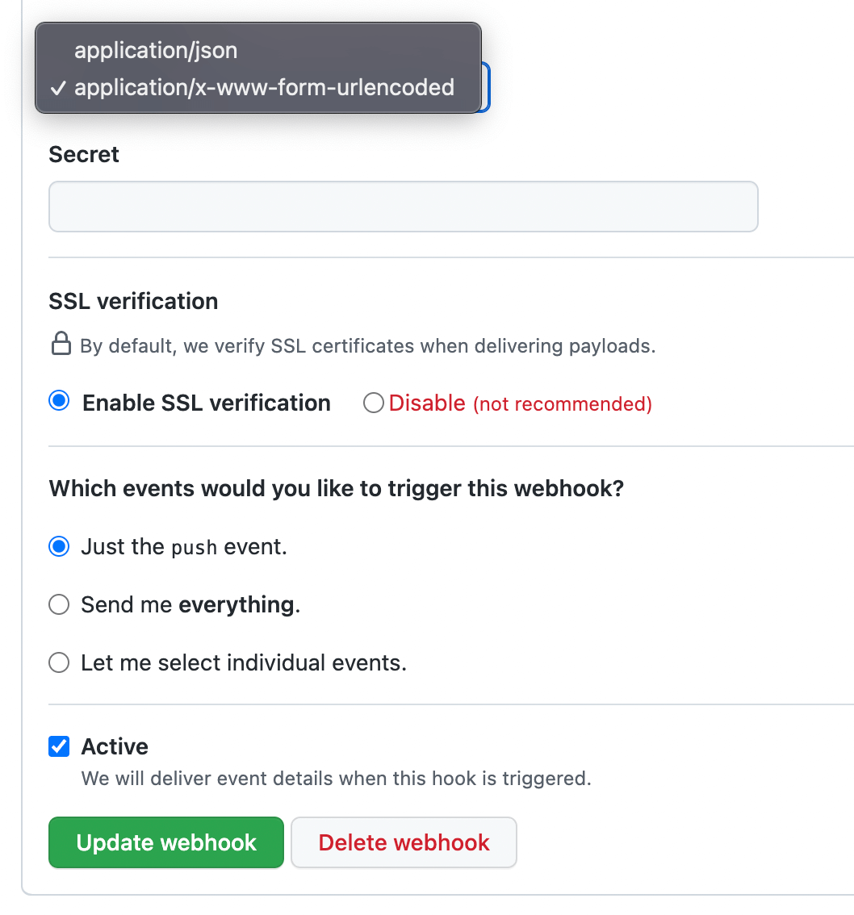Select application/json content type option
The width and height of the screenshot is (854, 915).
click(258, 50)
